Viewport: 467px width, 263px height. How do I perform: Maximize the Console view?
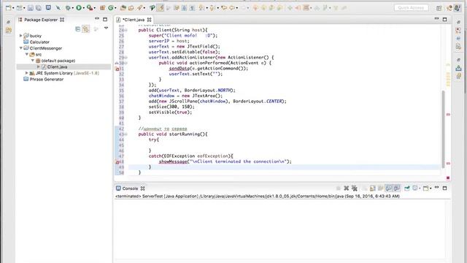point(444,188)
